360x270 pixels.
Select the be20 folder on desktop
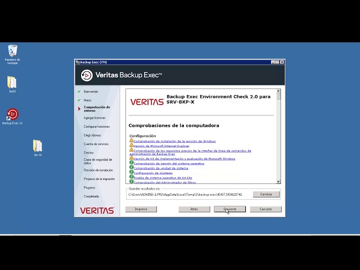coord(12,84)
